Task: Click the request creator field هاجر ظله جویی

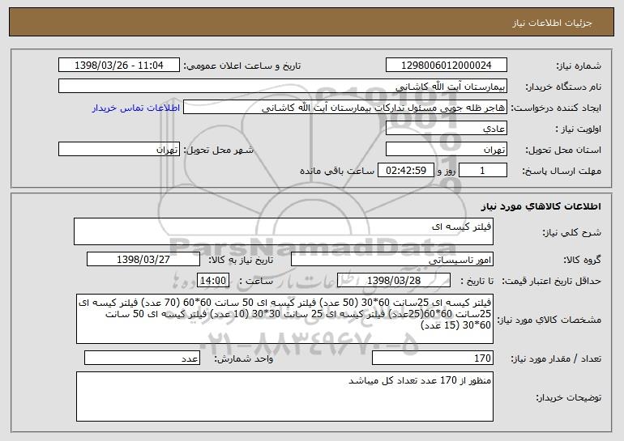Action: pos(345,107)
